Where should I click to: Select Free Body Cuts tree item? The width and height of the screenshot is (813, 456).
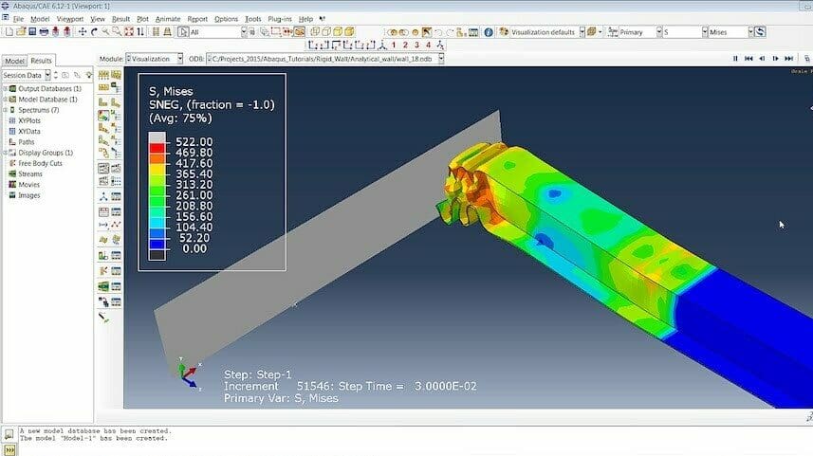click(40, 163)
